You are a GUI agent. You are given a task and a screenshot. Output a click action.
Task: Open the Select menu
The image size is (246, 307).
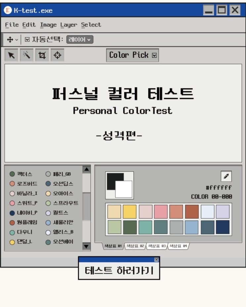coord(91,25)
